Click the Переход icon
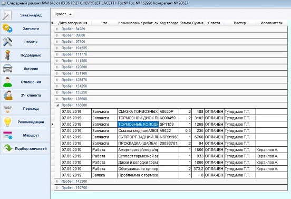 (x=7, y=109)
